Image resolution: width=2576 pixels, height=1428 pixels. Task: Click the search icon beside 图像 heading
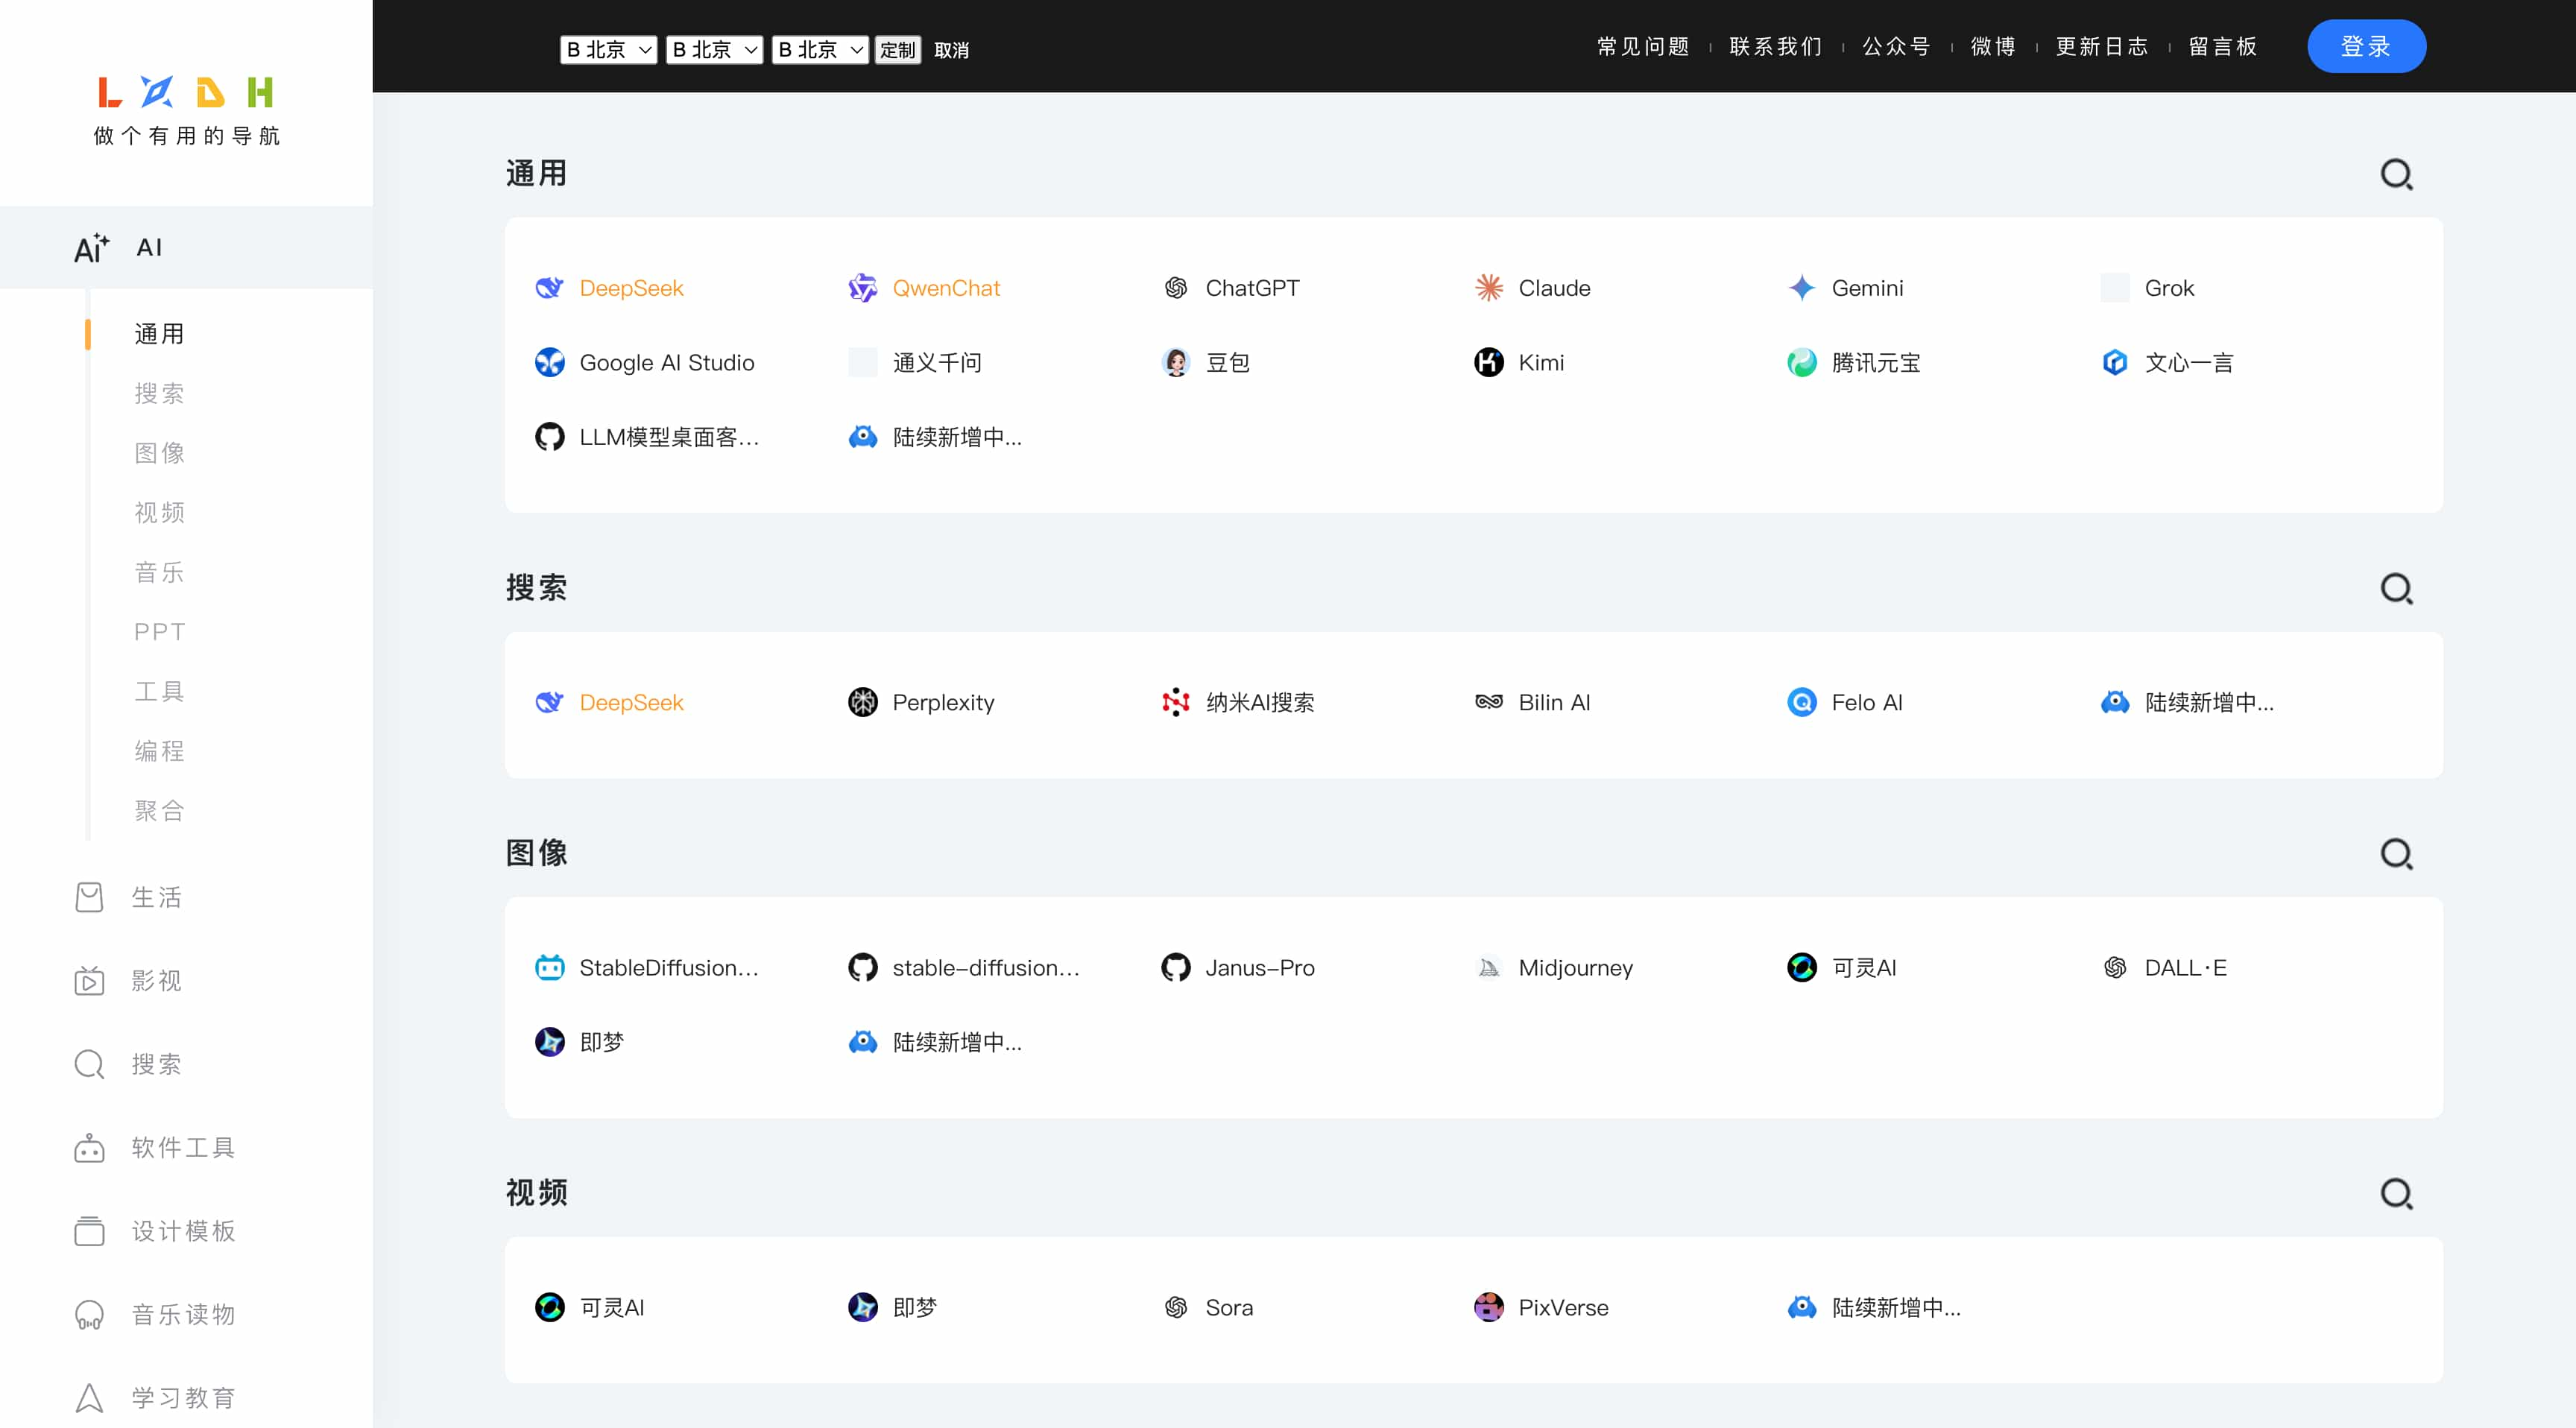coord(2396,854)
